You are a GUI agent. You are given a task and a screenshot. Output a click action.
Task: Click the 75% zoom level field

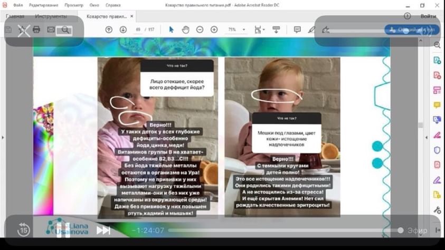tap(232, 30)
